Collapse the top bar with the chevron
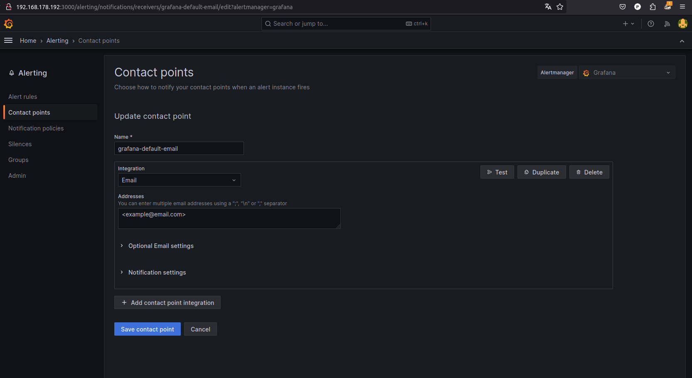692x378 pixels. pyautogui.click(x=682, y=41)
